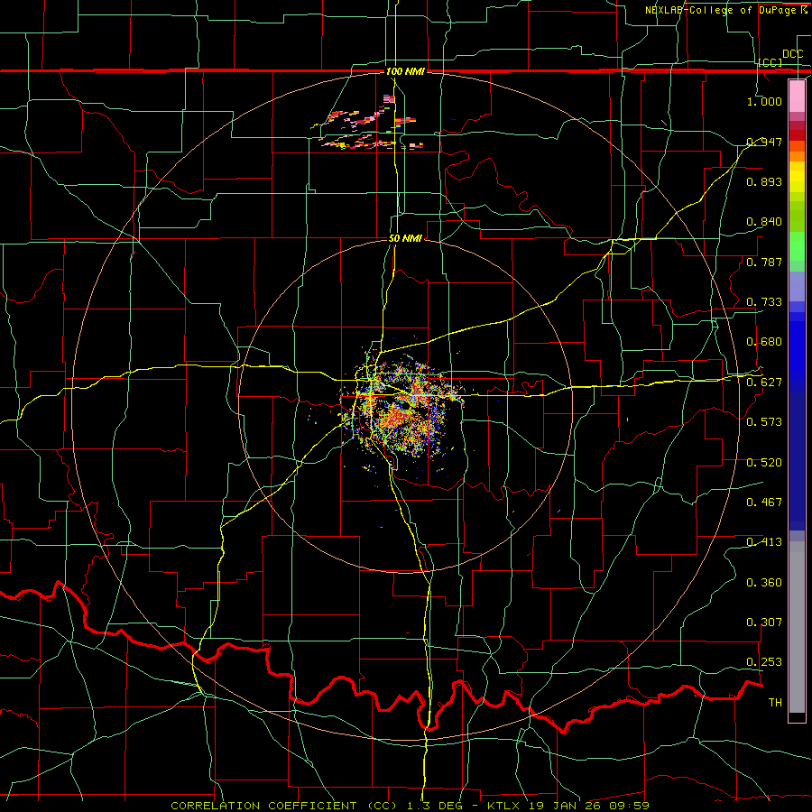Select the 0.787 legend value

(x=764, y=262)
